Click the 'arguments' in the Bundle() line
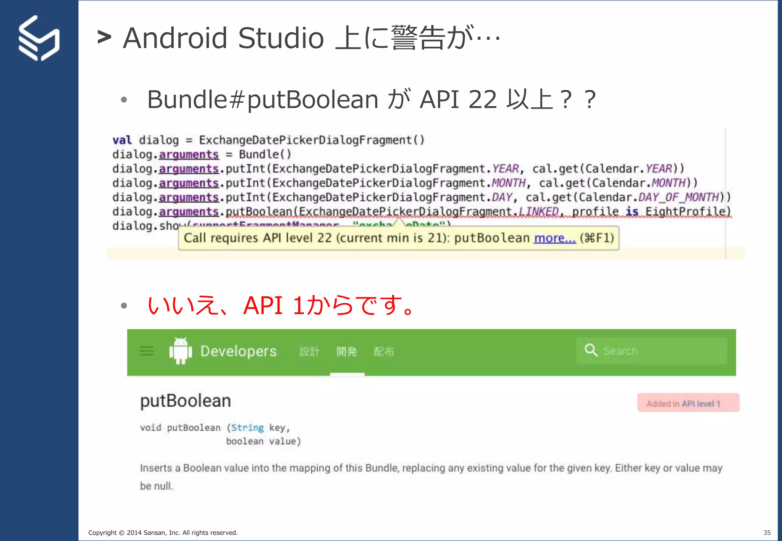Screen dimensions: 782x541 tap(189, 155)
